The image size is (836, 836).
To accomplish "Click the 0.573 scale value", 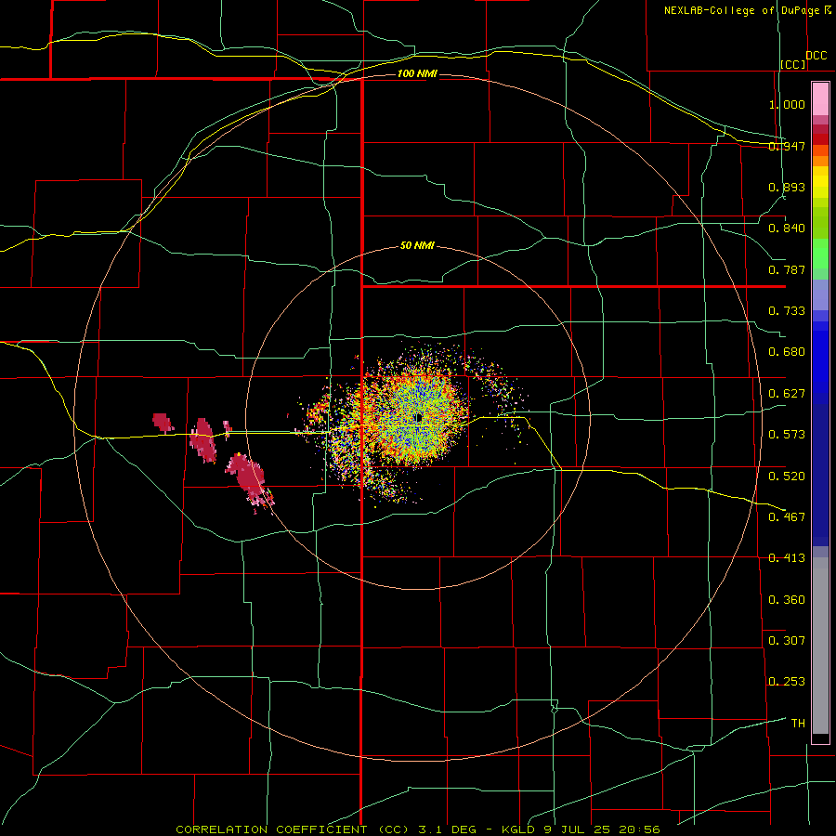I will (x=787, y=435).
